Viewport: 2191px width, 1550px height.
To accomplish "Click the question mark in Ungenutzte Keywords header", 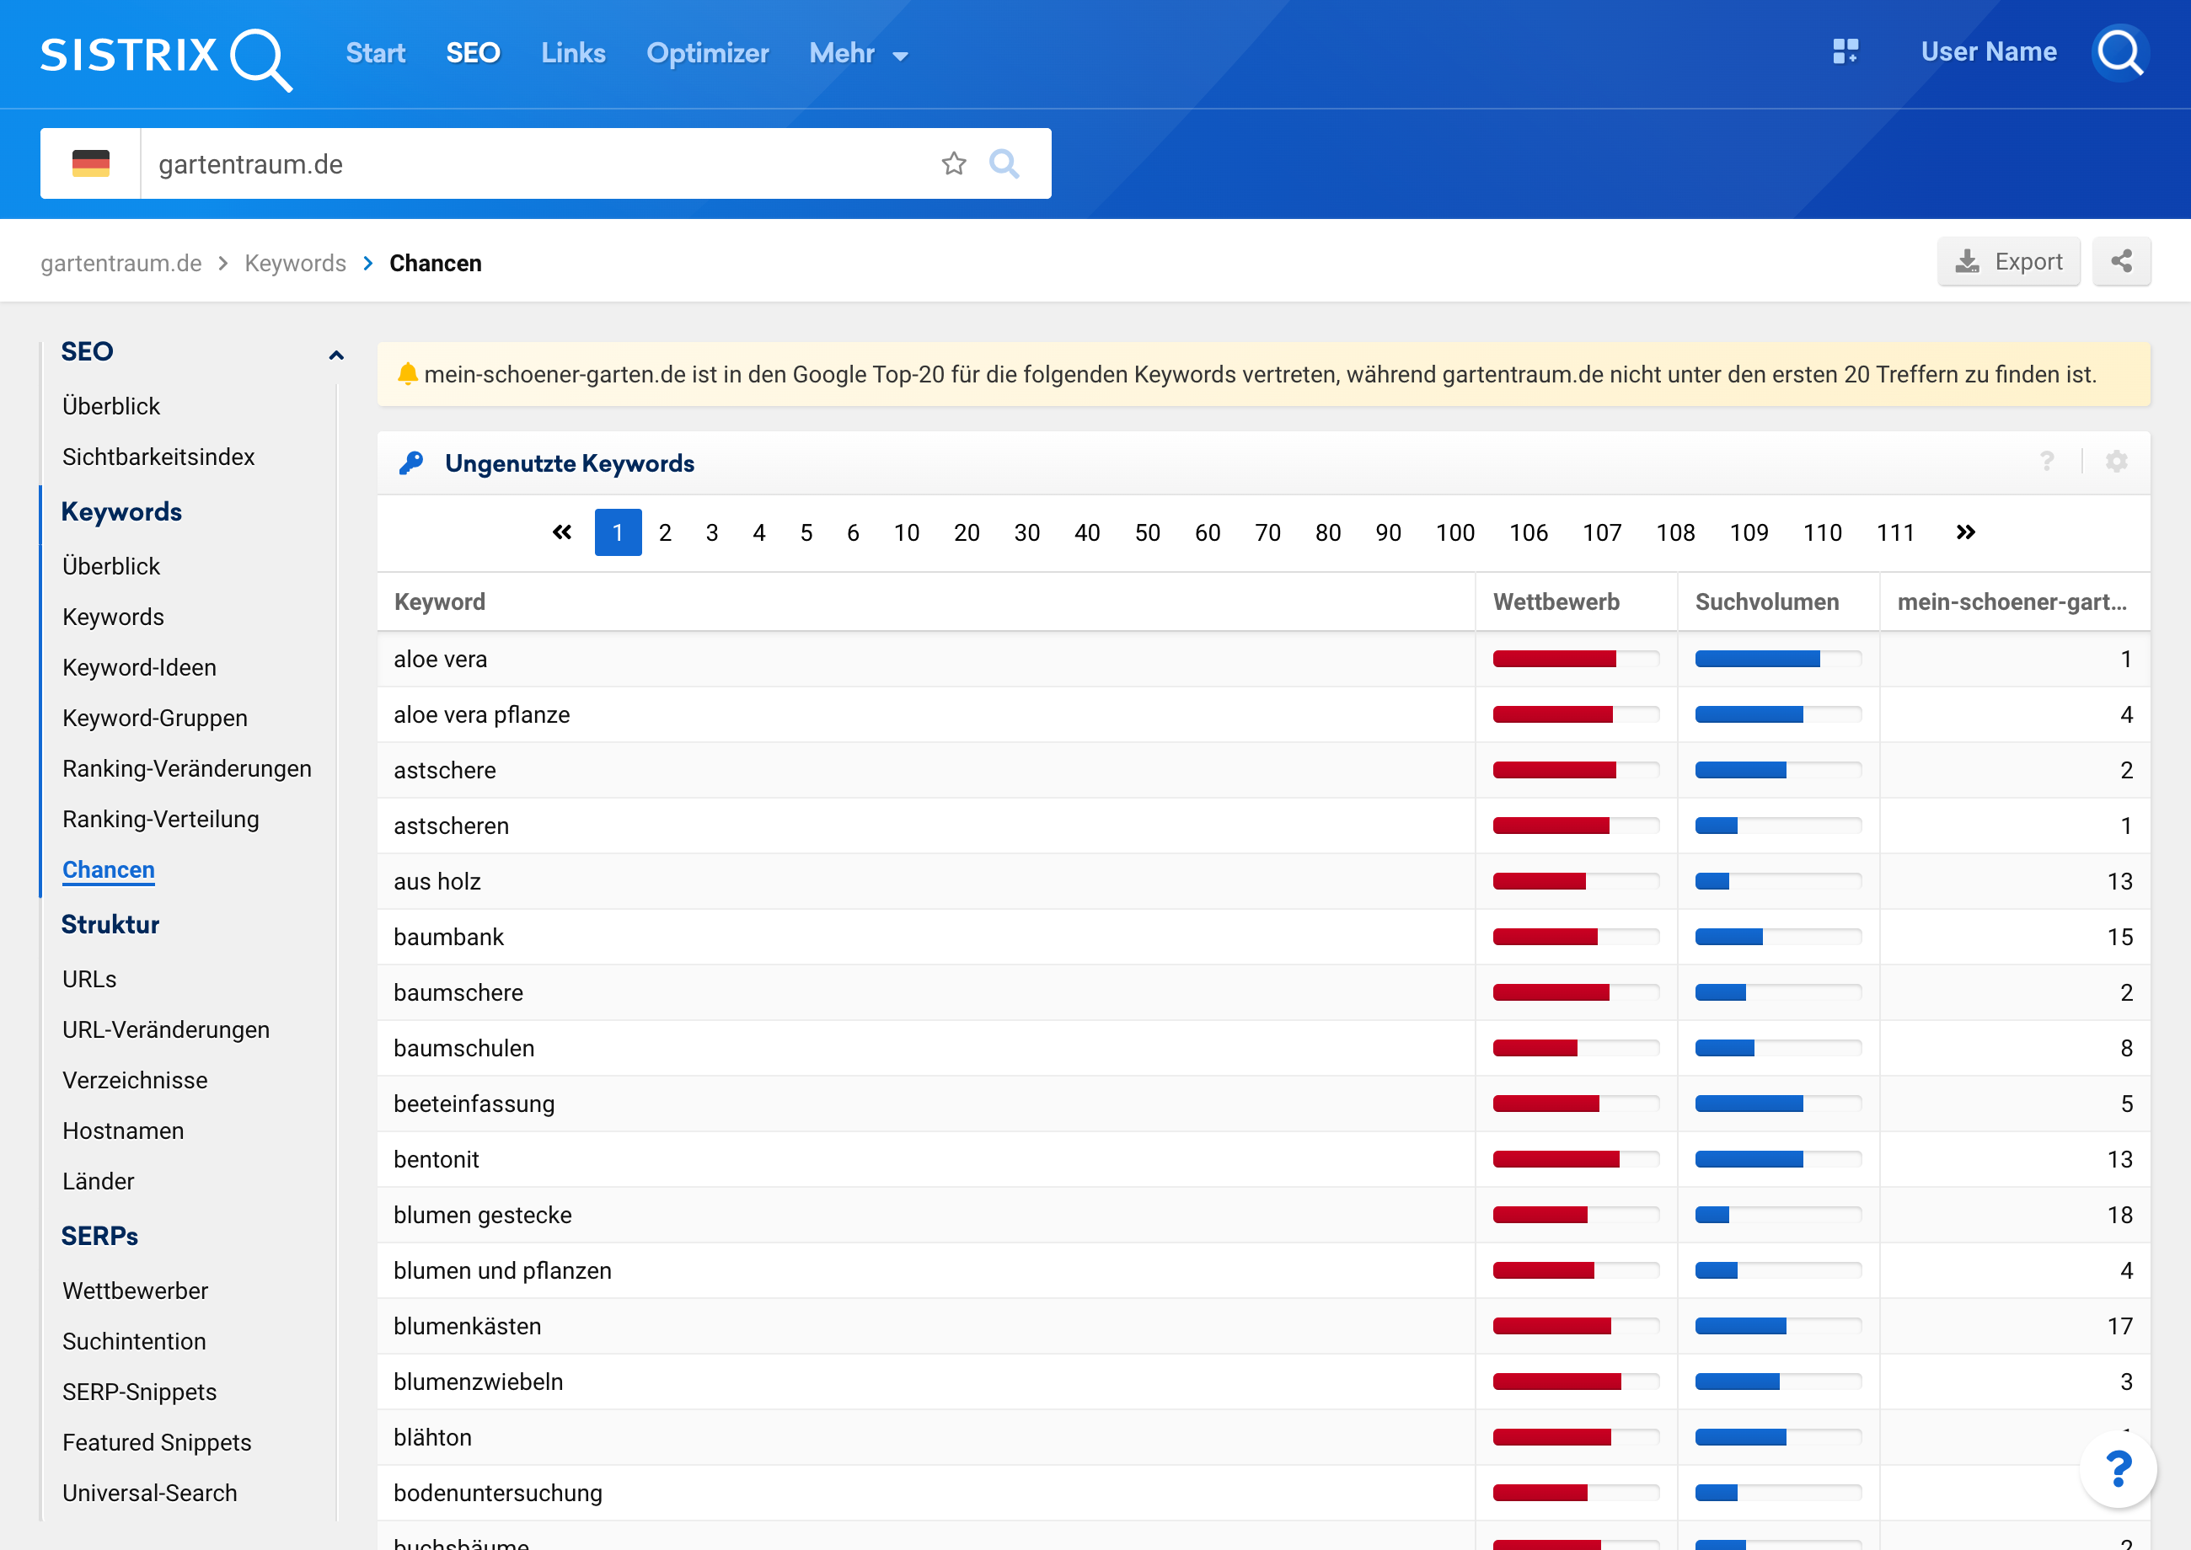I will 2047,462.
